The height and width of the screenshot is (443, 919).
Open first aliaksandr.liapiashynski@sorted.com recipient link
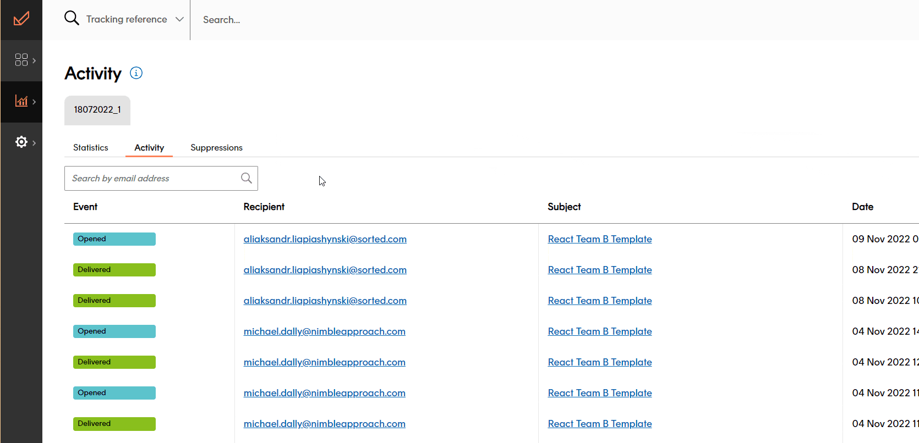[325, 239]
